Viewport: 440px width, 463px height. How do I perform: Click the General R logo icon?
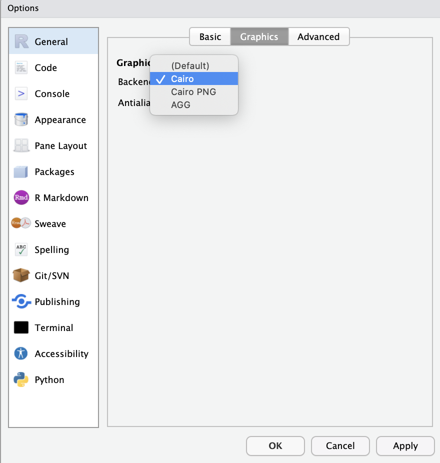(21, 41)
